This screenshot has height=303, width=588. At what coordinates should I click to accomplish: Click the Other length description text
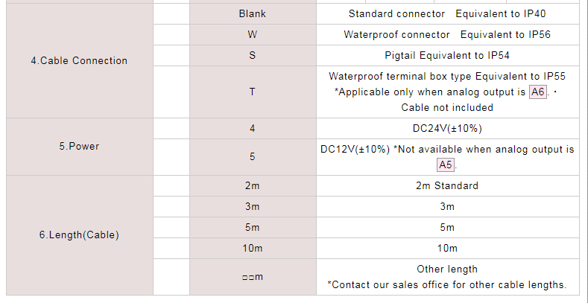tap(447, 269)
